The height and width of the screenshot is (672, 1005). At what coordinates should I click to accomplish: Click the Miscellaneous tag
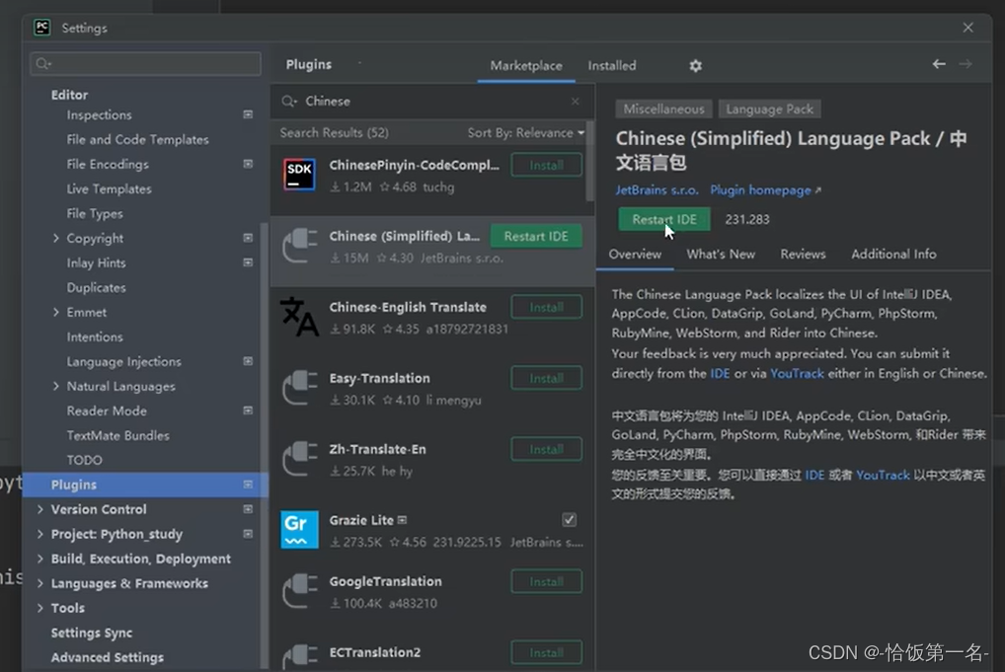664,109
